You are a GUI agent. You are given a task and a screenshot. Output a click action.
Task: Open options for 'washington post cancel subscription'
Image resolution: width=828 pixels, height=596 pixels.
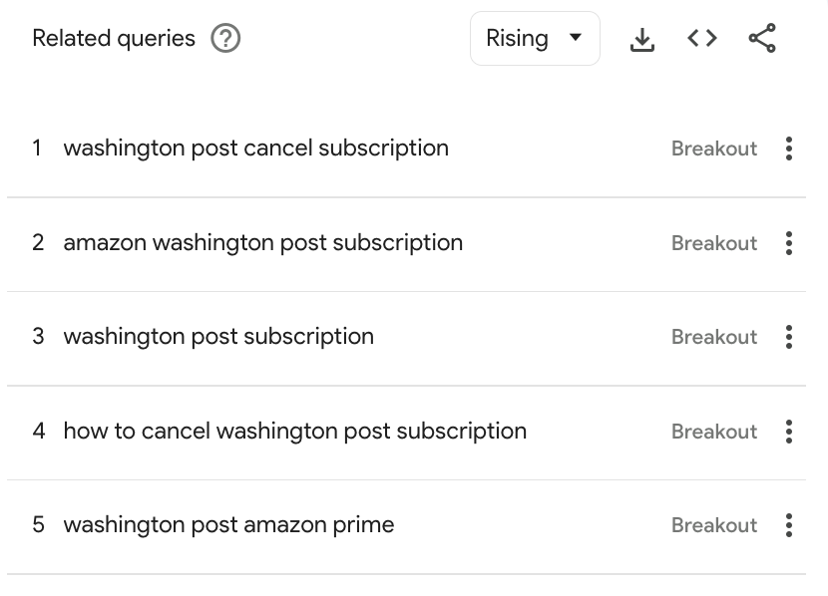789,149
